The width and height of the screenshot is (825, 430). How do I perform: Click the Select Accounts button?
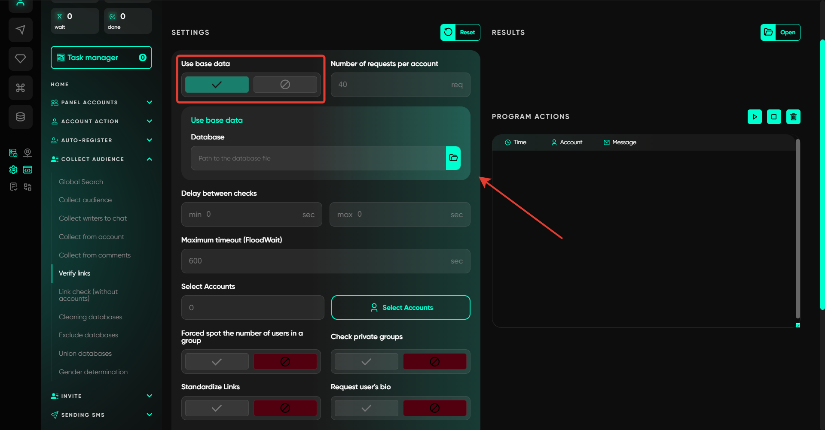(400, 308)
